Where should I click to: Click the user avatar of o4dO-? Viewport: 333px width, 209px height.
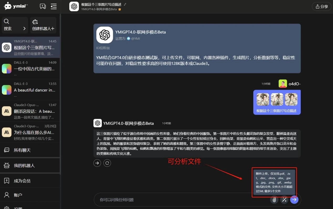283,84
